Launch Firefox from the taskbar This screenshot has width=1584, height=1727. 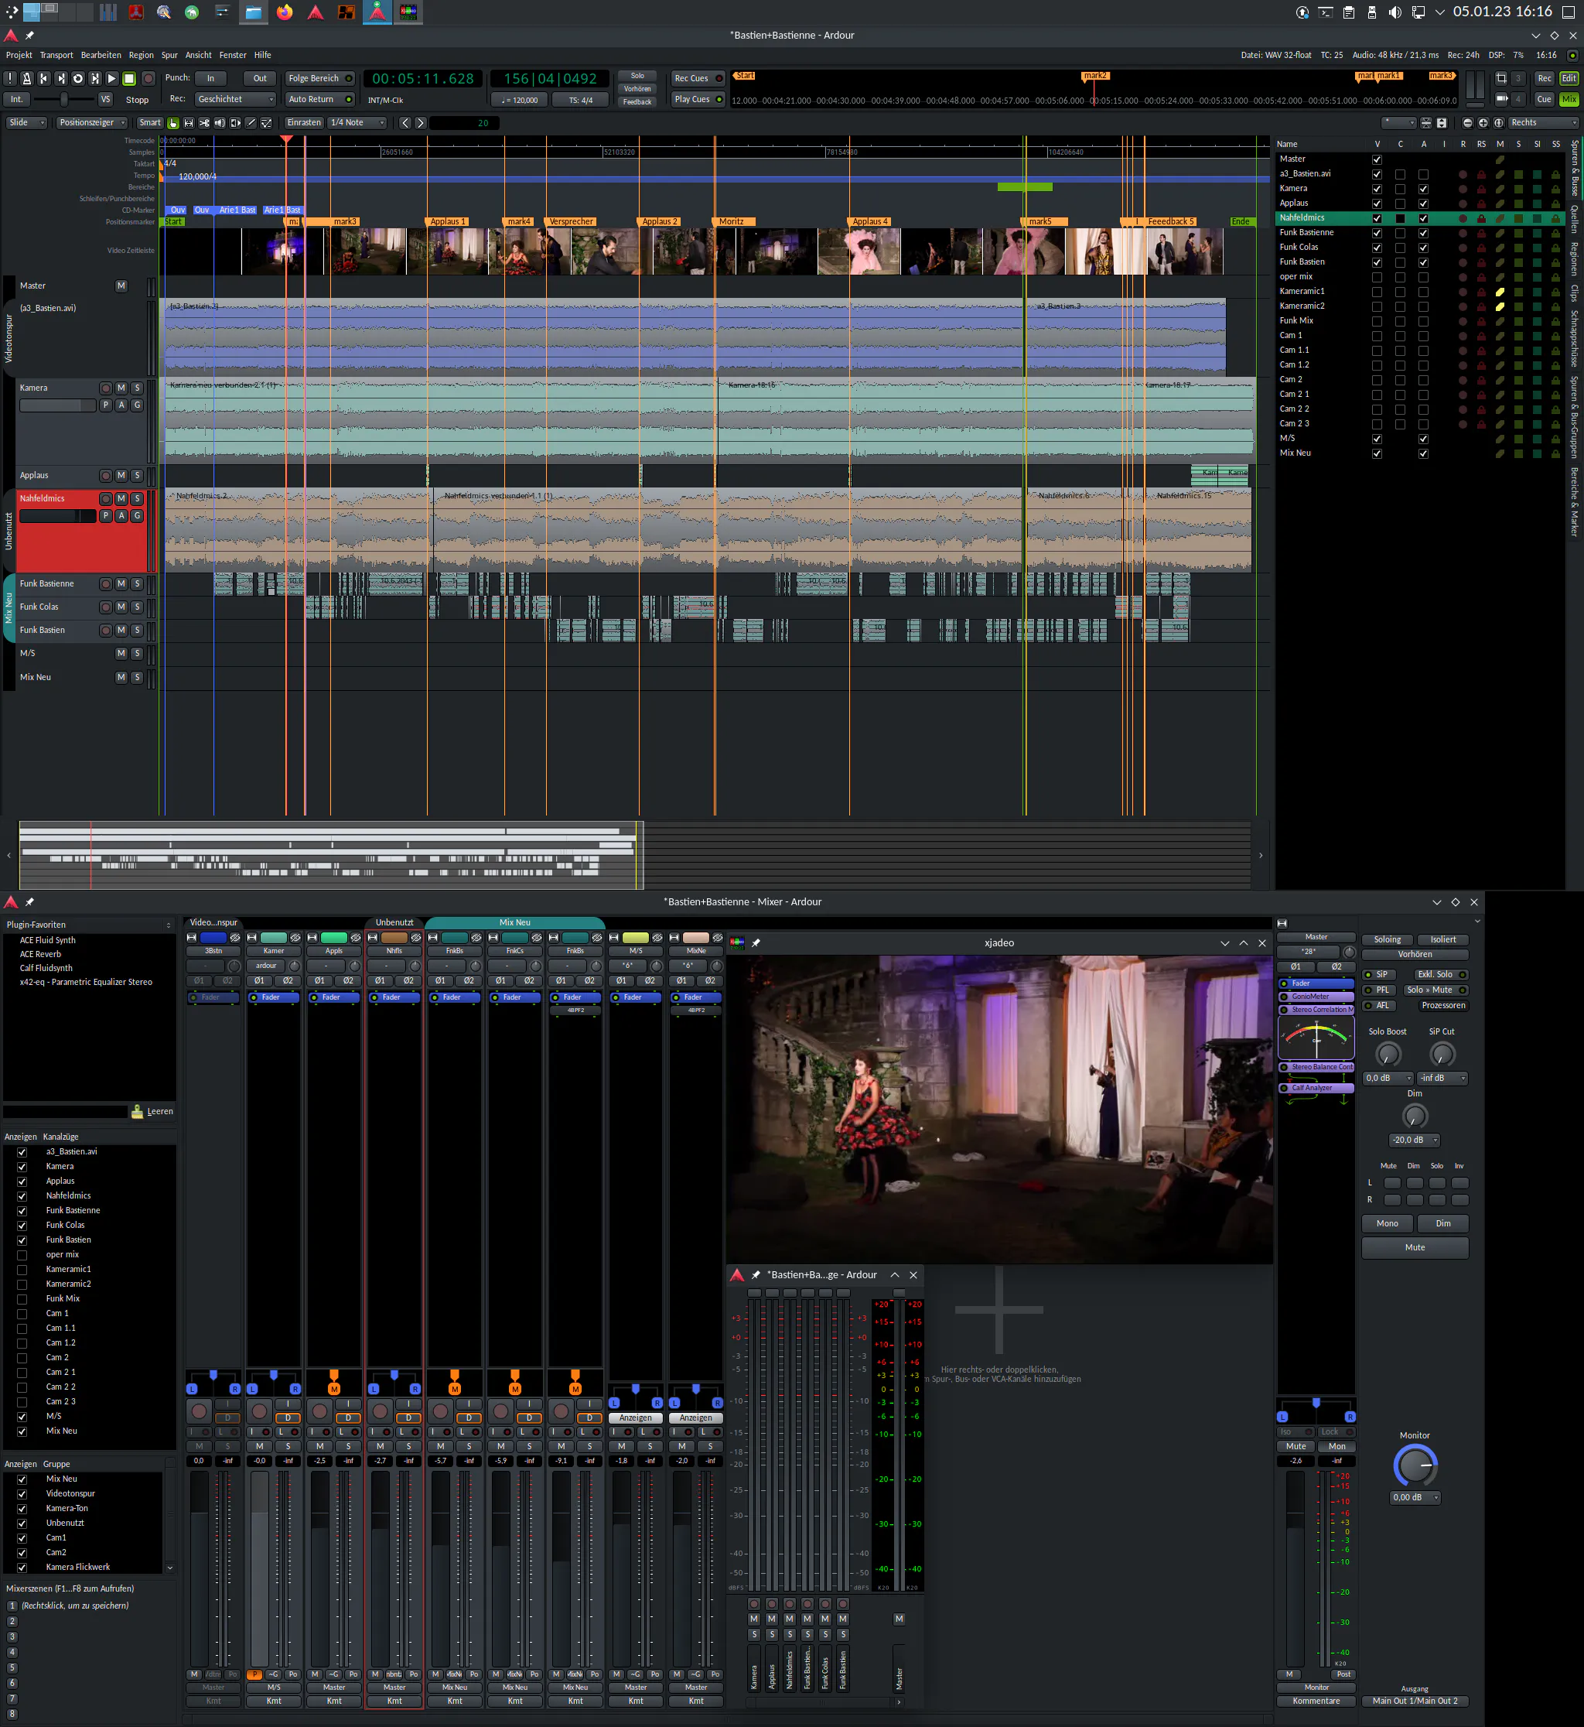tap(285, 12)
